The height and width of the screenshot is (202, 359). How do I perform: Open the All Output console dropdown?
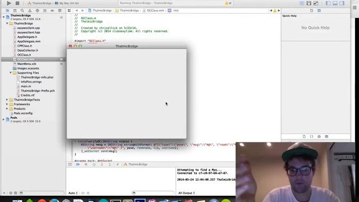(186, 193)
